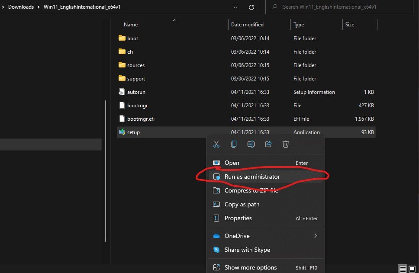419x273 pixels.
Task: Click the Copy as path icon
Action: click(216, 204)
